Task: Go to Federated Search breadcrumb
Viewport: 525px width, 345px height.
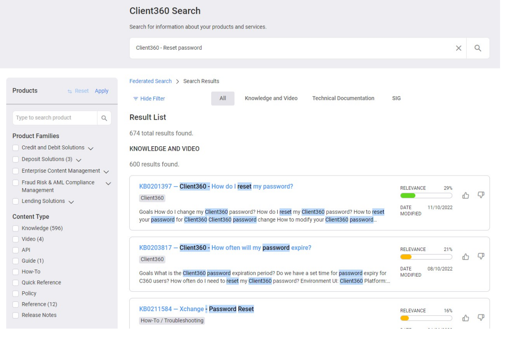Action: click(x=150, y=81)
